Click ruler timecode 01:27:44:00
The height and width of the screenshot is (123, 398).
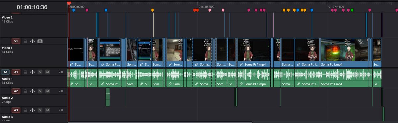point(336,6)
